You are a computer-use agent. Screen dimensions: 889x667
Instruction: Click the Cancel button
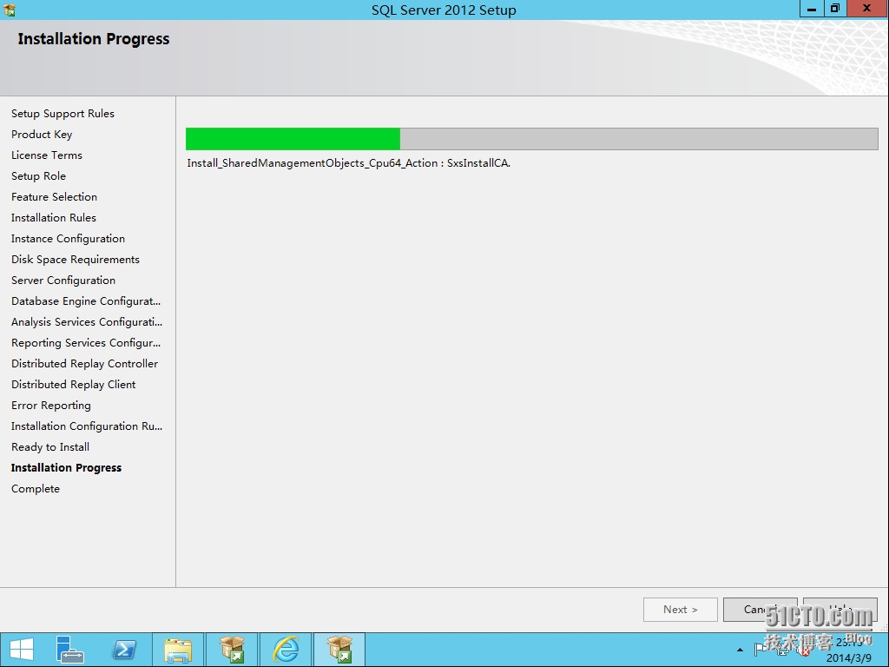[761, 610]
